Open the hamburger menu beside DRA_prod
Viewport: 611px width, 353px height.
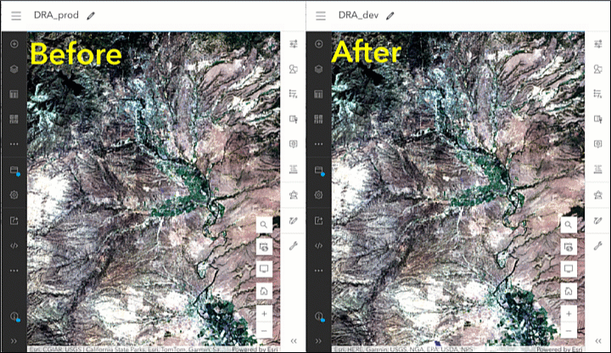pos(16,15)
